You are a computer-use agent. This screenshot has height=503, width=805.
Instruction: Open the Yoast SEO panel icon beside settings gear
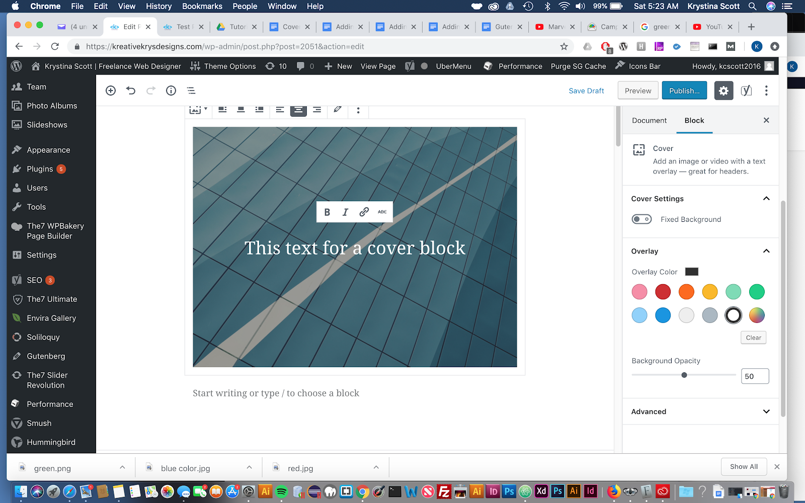click(x=746, y=91)
